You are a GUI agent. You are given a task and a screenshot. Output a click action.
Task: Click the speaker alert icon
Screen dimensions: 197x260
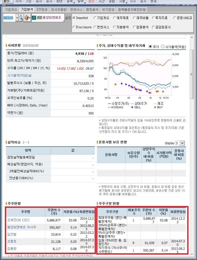tap(27, 18)
